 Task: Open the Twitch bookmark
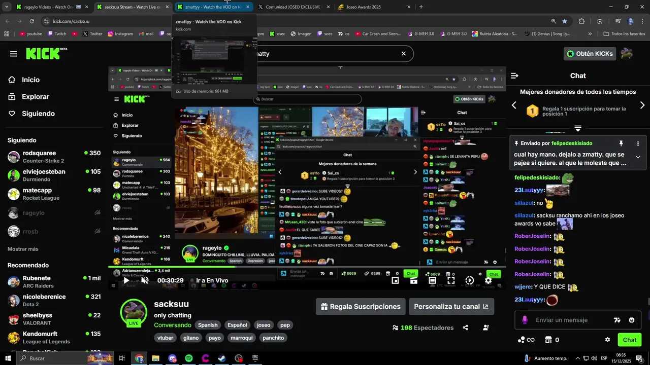(57, 34)
